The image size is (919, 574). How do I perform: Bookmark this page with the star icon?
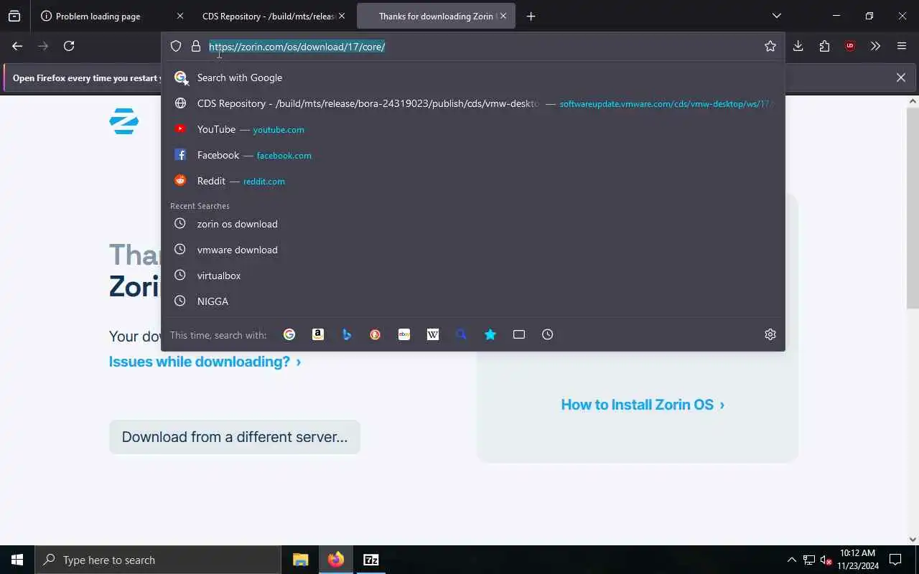click(770, 46)
